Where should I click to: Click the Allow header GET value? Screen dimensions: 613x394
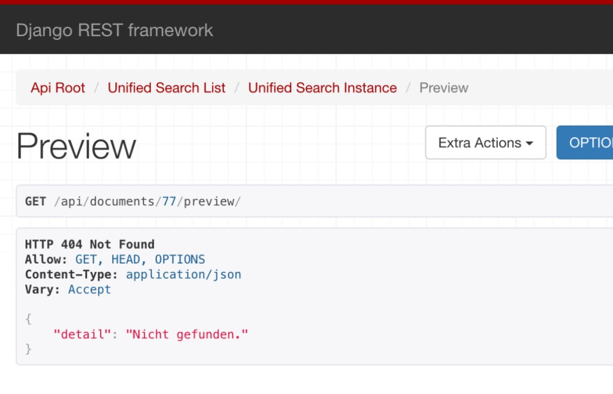pyautogui.click(x=86, y=259)
